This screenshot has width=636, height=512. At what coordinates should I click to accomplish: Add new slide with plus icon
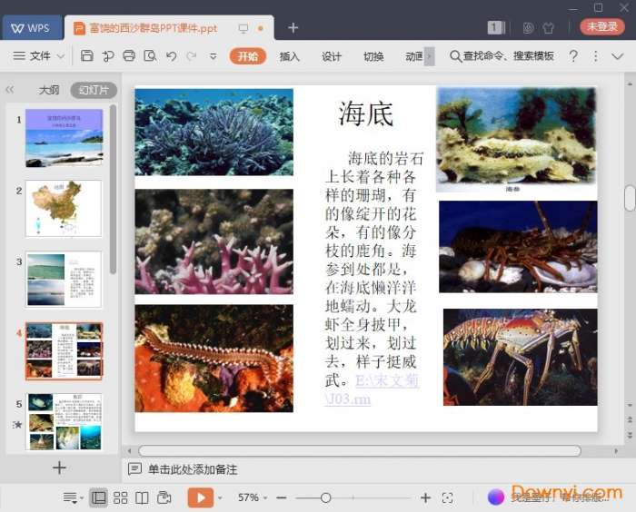coord(59,468)
